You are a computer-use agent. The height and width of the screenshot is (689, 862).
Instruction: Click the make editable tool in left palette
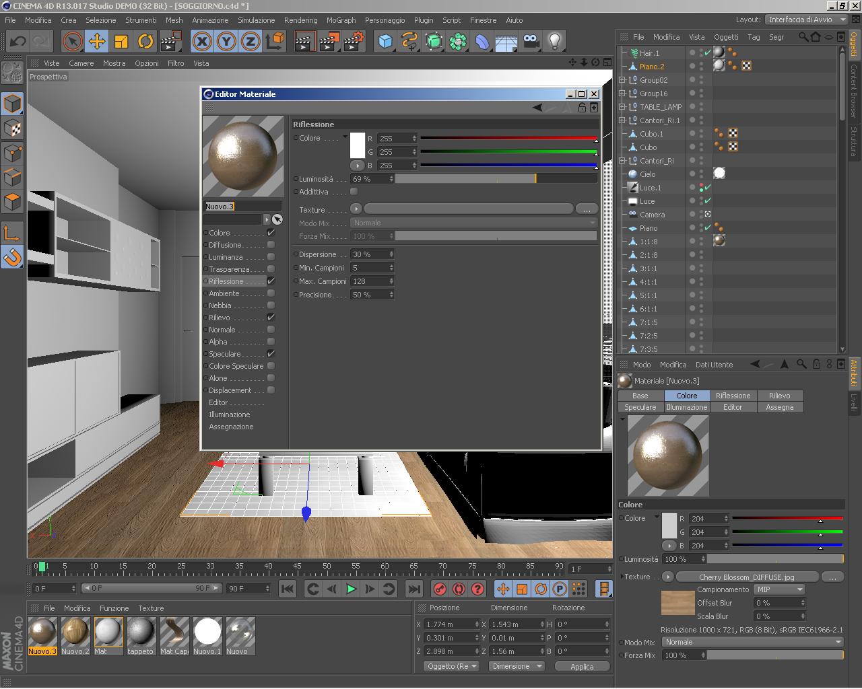point(12,74)
